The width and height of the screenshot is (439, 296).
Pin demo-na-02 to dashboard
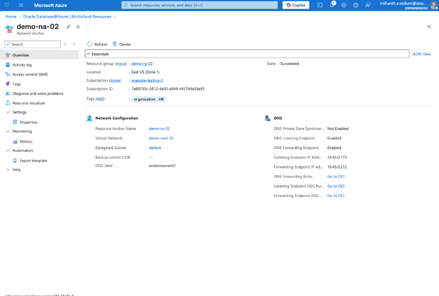point(68,27)
